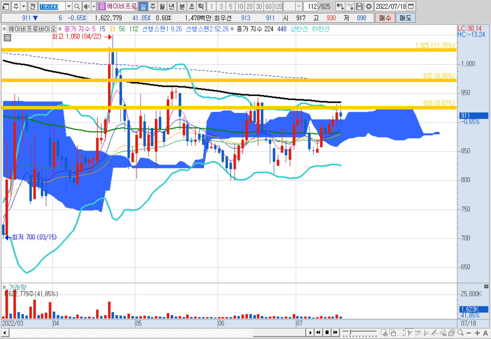This screenshot has height=339, width=491.
Task: Click the 매수 buy button
Action: [385, 18]
